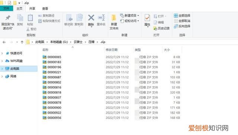Click the Pin to Quick access icon
This screenshot has width=238, height=135.
(x=8, y=18)
